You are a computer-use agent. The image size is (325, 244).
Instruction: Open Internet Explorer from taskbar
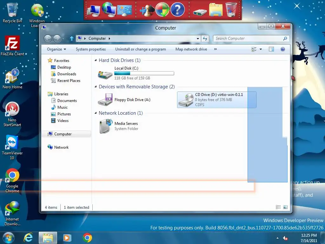pos(28,238)
